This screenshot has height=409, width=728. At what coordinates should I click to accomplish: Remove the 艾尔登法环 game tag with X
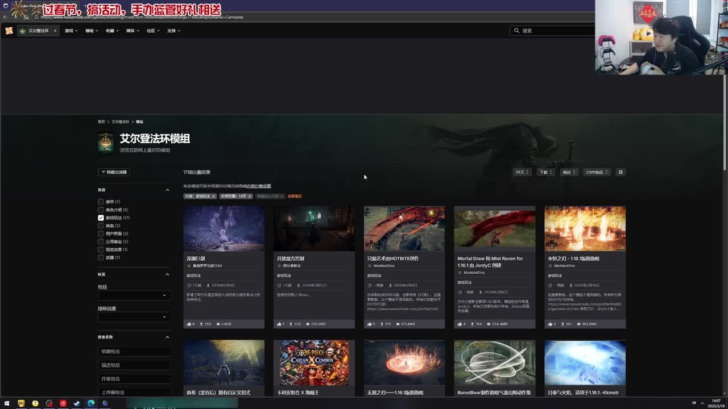pyautogui.click(x=55, y=31)
